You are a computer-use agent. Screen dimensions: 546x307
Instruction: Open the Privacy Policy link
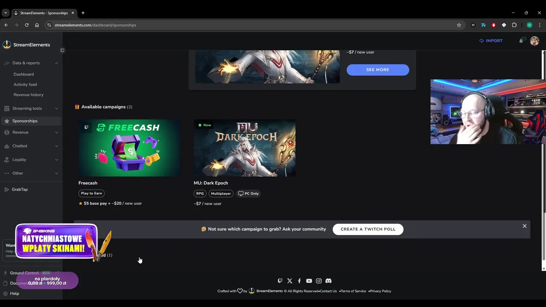pos(380,291)
